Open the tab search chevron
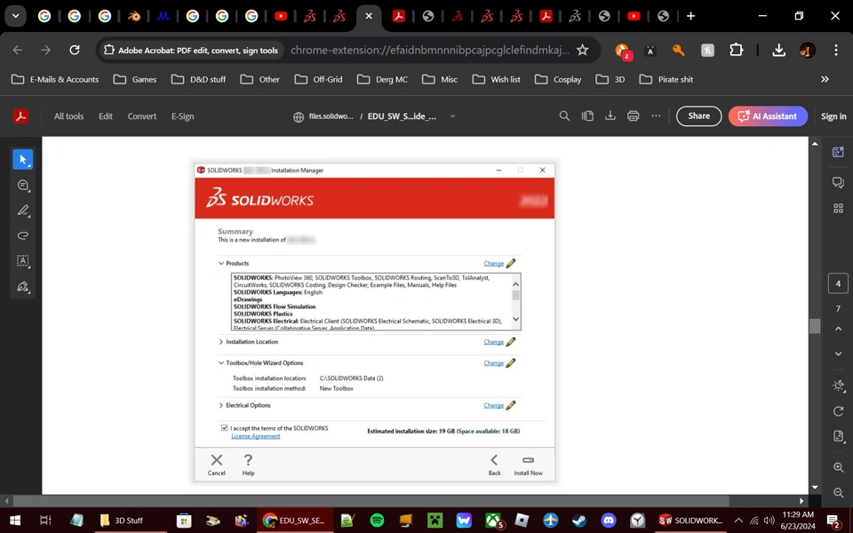 point(15,16)
